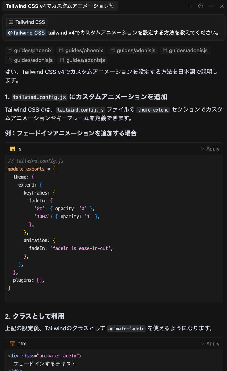The image size is (227, 371).
Task: Click the HTML5 language icon in code header
Action: [x=12, y=343]
